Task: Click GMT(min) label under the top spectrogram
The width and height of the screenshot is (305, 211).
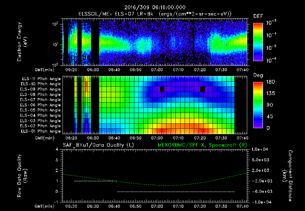Action: tap(45, 70)
